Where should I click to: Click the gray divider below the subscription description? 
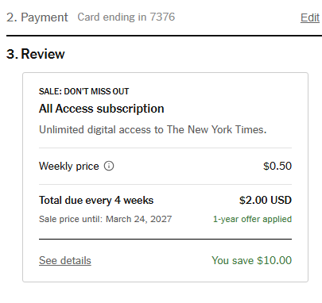[x=165, y=148]
